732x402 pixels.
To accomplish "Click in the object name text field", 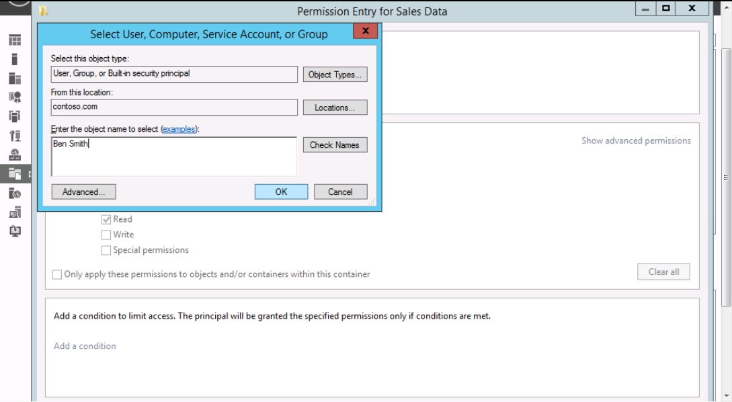I will point(173,157).
